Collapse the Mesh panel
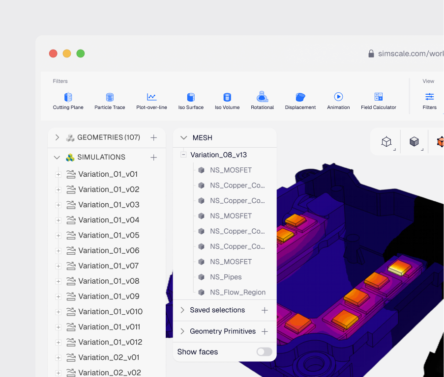This screenshot has width=444, height=377. tap(184, 137)
